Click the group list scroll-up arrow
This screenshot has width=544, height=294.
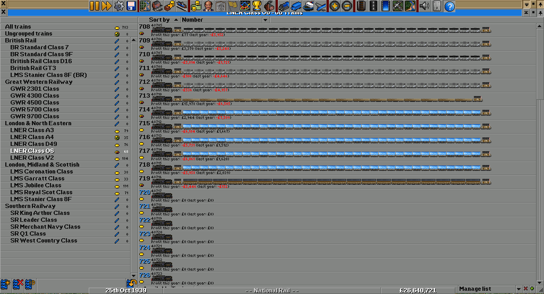[133, 40]
